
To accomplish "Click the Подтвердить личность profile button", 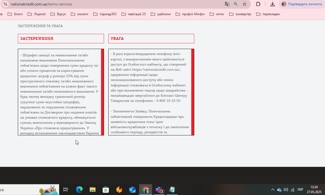I will point(301,4).
